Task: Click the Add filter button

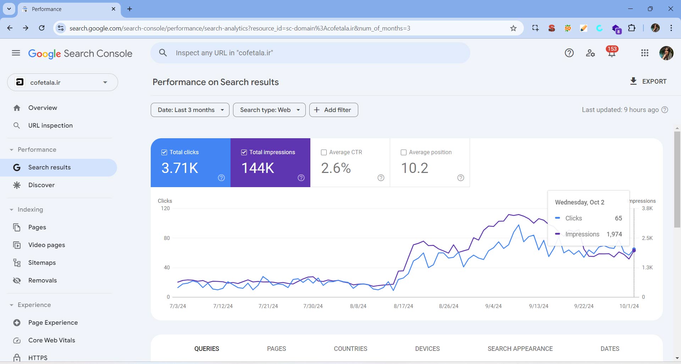Action: tap(333, 110)
